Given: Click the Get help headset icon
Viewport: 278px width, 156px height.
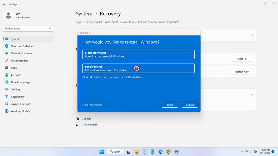Looking at the screenshot, I should coord(77,119).
